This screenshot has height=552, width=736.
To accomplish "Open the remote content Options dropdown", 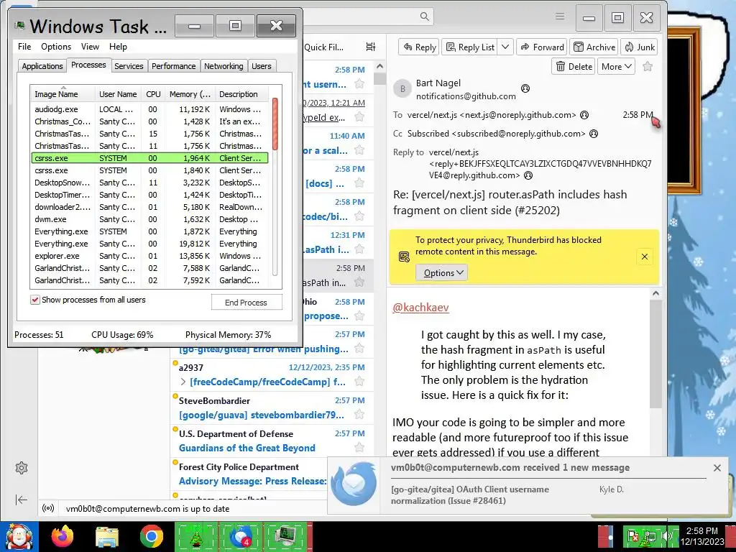I will (x=441, y=272).
